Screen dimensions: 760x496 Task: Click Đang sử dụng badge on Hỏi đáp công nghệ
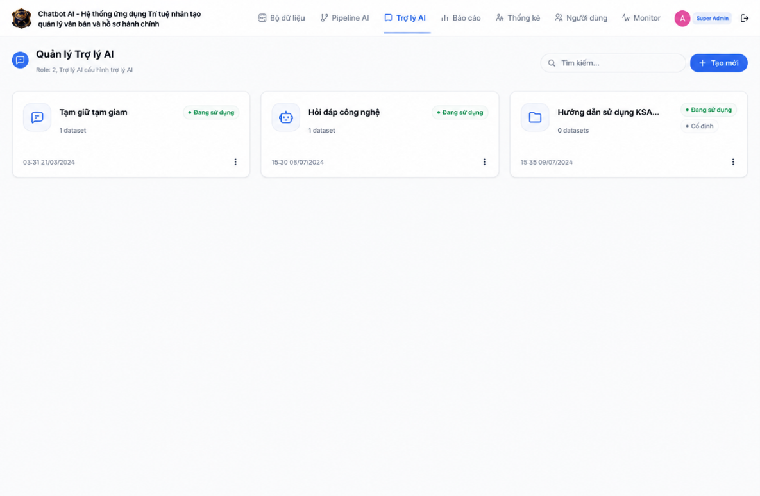(460, 112)
